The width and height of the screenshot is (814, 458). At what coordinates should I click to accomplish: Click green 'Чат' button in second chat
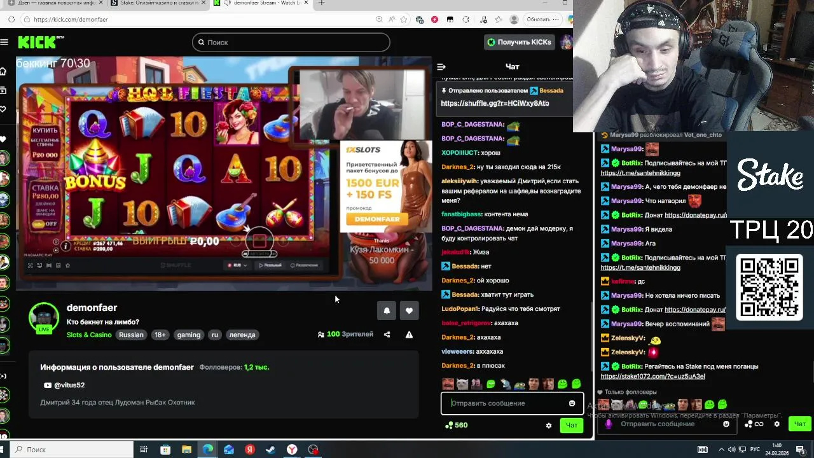pyautogui.click(x=800, y=424)
